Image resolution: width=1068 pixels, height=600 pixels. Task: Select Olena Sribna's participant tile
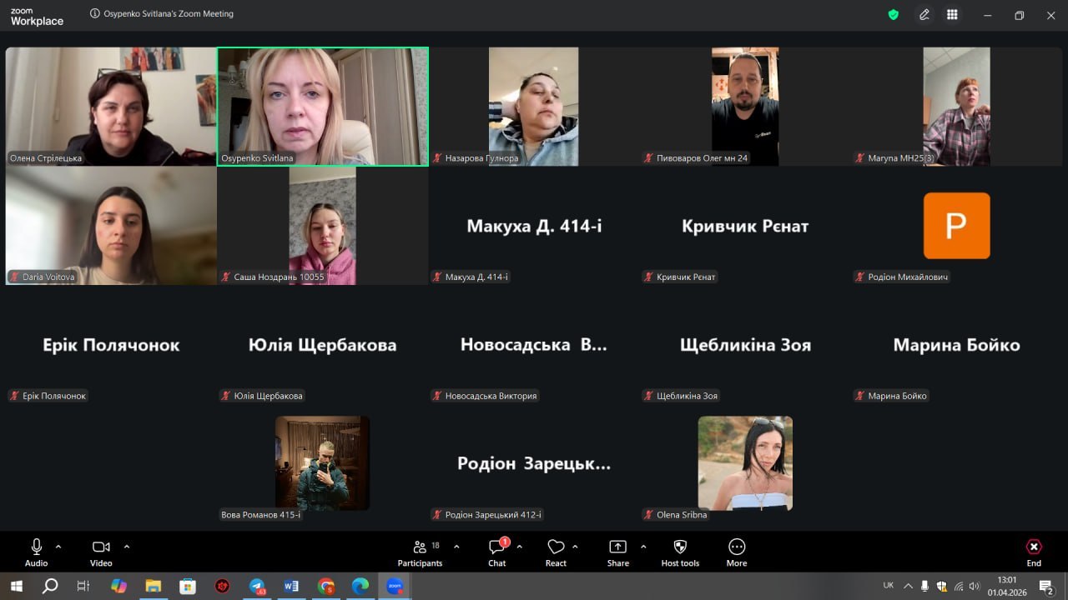click(745, 463)
